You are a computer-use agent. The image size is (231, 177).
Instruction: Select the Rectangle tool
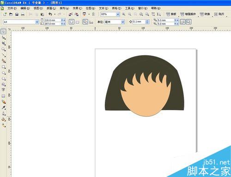pyautogui.click(x=3, y=67)
